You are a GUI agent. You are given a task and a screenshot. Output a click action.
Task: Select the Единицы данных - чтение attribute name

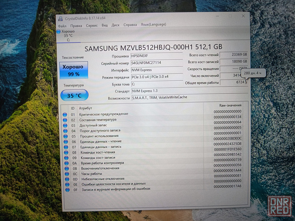pyautogui.click(x=101, y=141)
